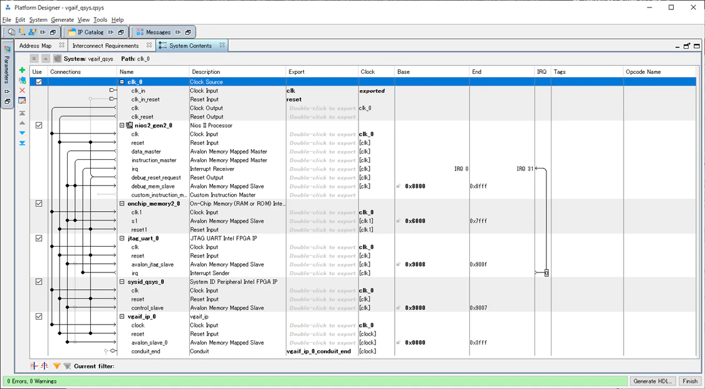
Task: Close the Interconnect Requirements tab
Action: [x=149, y=45]
